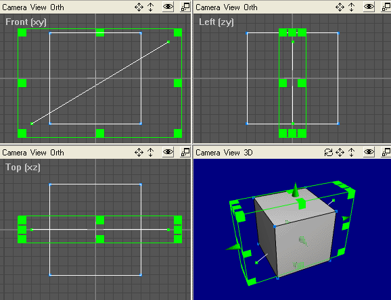Click the pan icon in Left view header

[340, 7]
